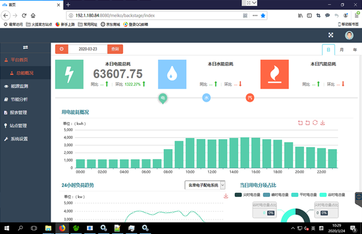Open the Windows Start menu

click(7, 228)
